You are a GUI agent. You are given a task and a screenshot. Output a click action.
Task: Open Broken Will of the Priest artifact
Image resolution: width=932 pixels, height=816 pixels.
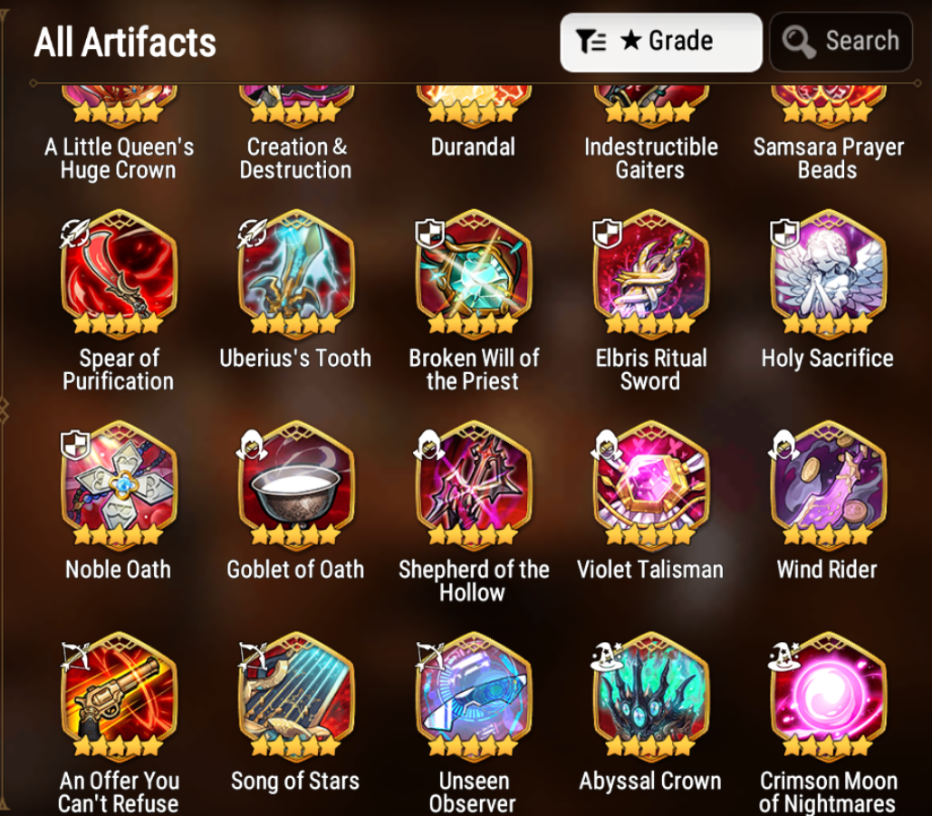473,274
